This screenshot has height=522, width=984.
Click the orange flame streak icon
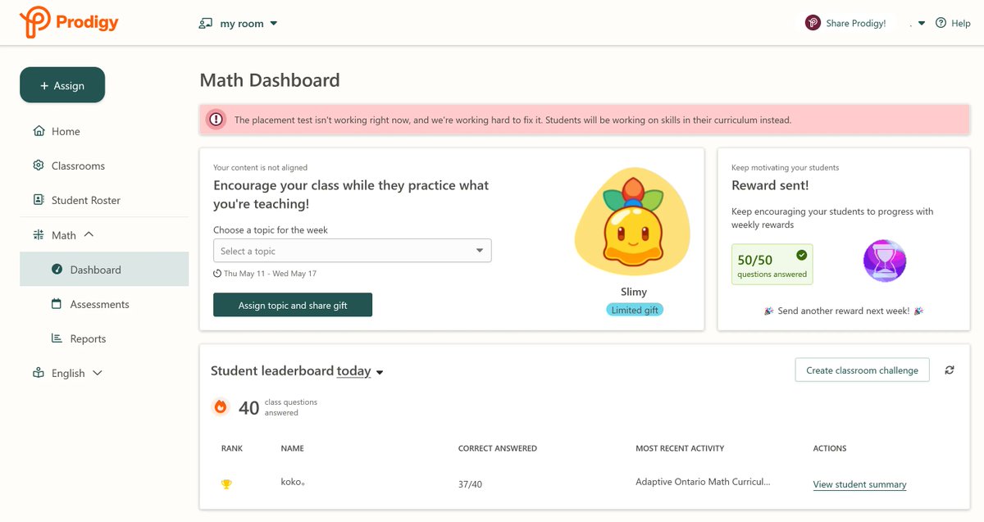[220, 406]
